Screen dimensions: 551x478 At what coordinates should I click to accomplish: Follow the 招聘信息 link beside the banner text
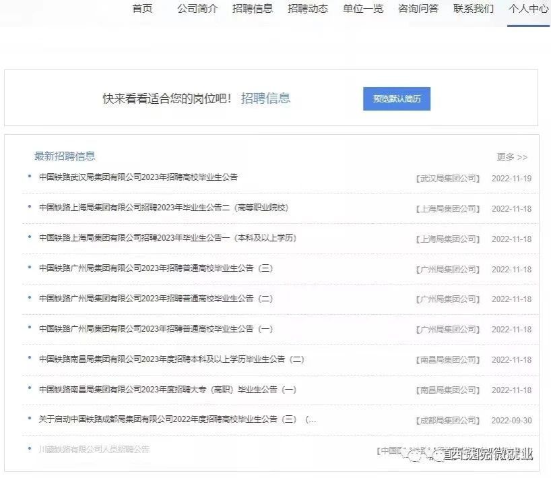tap(265, 98)
